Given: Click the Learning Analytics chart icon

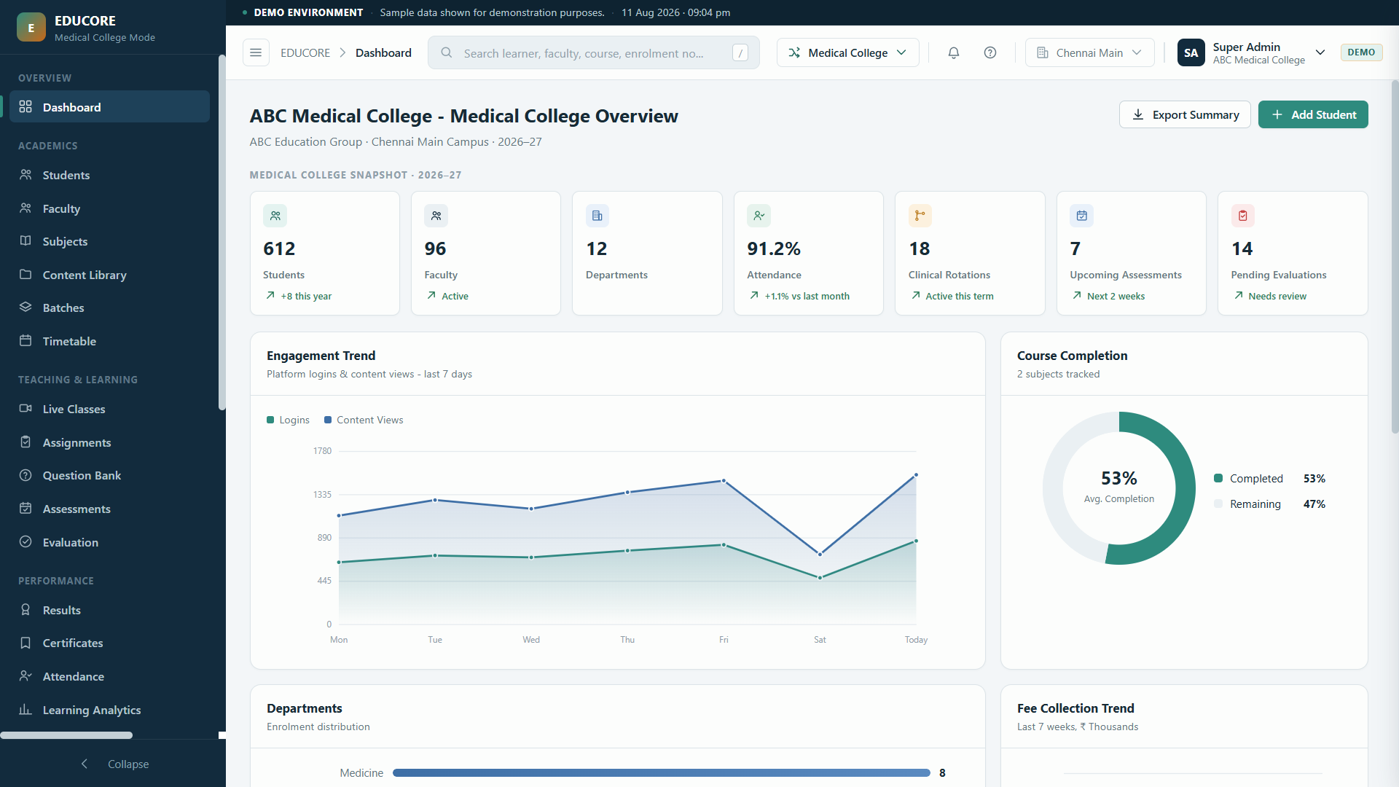Looking at the screenshot, I should [26, 709].
